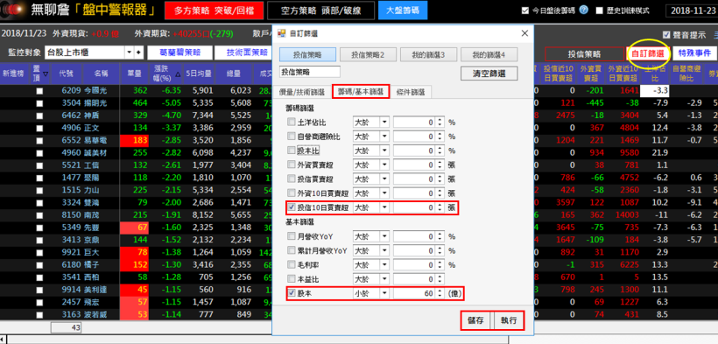718x344 pixels.
Task: Click the 技術面策略 button
Action: [243, 53]
